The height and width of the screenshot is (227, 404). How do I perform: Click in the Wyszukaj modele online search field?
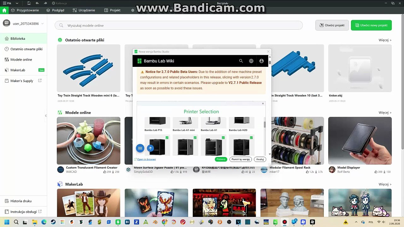(x=179, y=26)
